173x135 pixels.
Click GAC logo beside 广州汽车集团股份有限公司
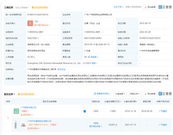(23, 125)
